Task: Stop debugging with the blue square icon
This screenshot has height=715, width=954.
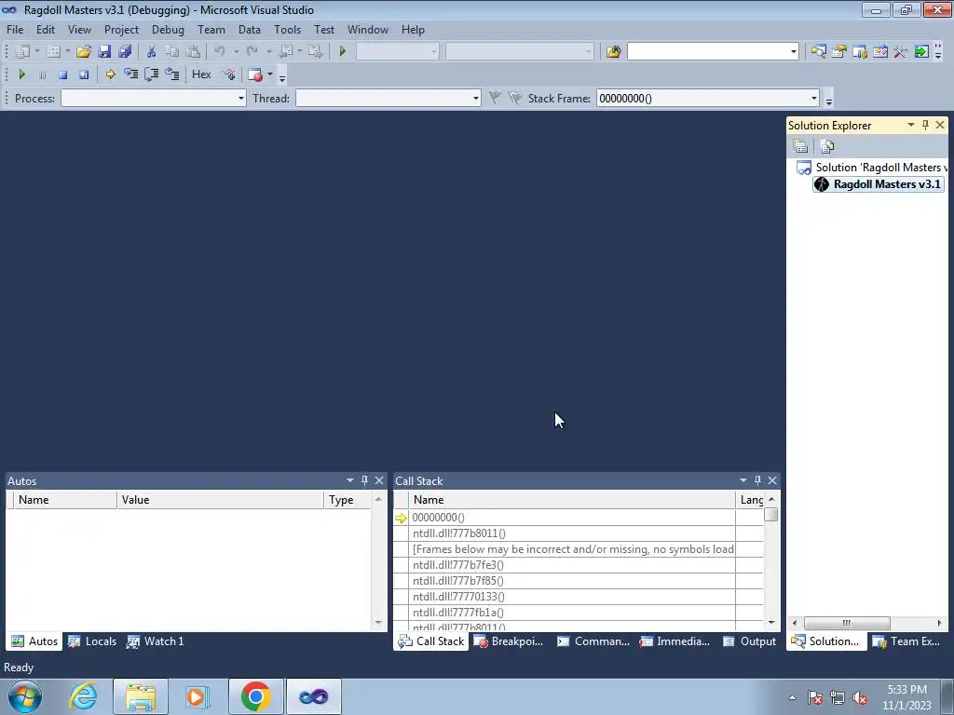Action: (x=62, y=74)
